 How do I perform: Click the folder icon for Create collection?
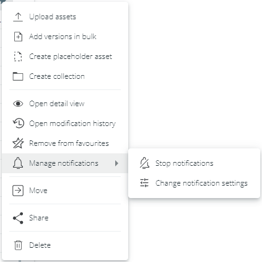(x=18, y=76)
